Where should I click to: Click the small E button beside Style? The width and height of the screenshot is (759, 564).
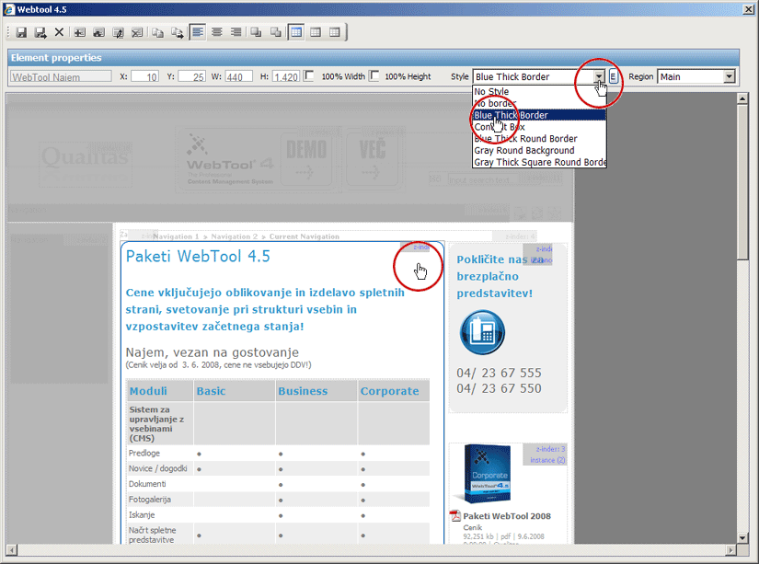(614, 76)
